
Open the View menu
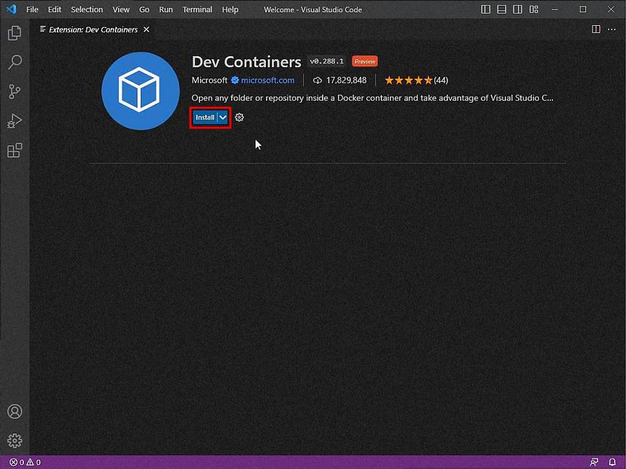pyautogui.click(x=121, y=9)
